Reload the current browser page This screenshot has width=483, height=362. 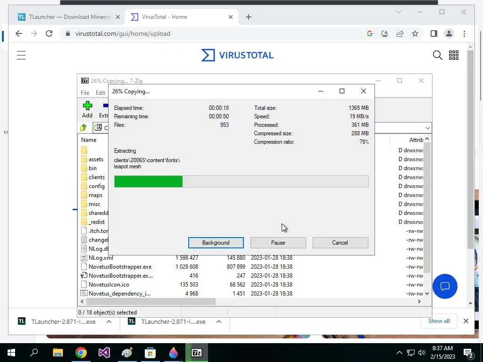pos(49,33)
